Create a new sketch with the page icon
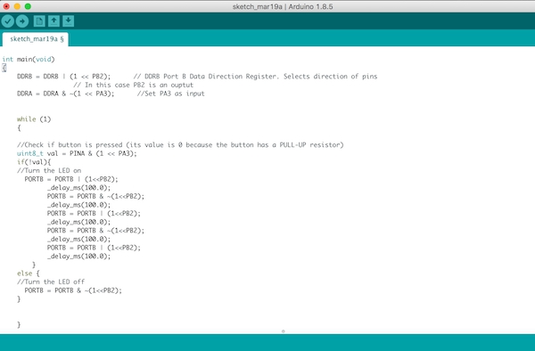 (39, 21)
